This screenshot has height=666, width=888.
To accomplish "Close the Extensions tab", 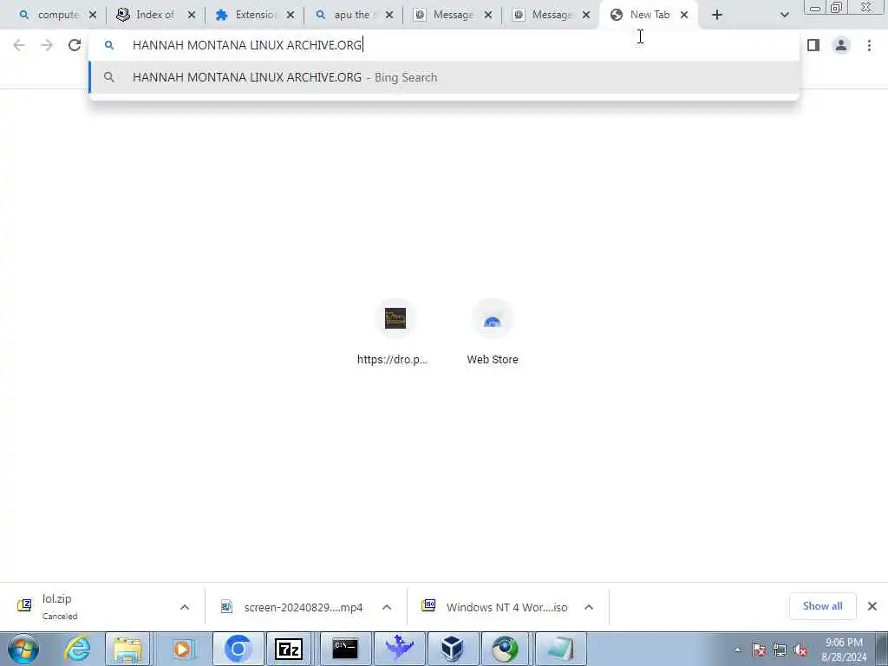I will click(291, 16).
